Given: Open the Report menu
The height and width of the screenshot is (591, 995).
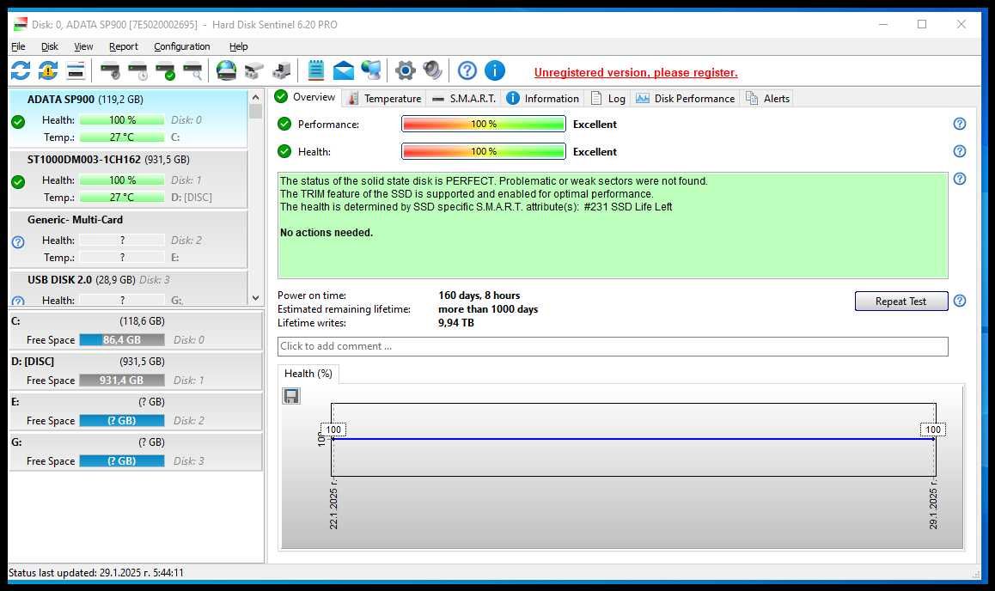Looking at the screenshot, I should coord(123,46).
